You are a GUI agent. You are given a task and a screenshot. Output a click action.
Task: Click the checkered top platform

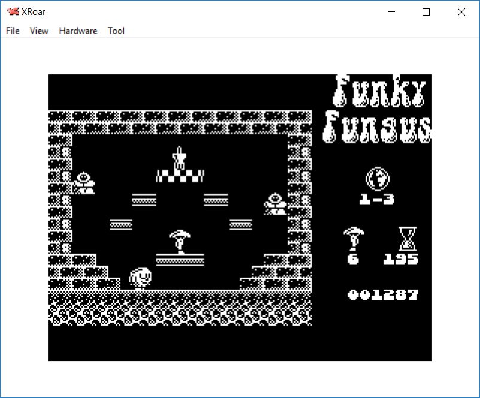click(x=180, y=175)
